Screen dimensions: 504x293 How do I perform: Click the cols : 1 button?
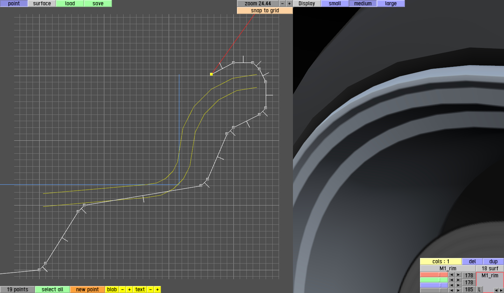pyautogui.click(x=441, y=261)
